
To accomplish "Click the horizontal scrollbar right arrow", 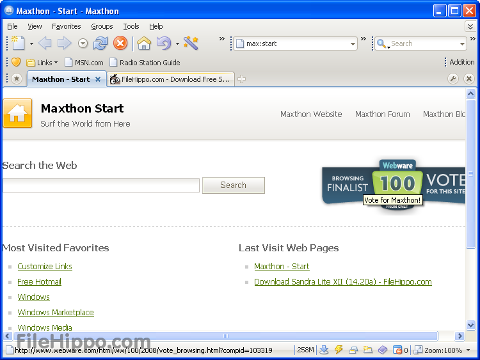I will [x=459, y=336].
